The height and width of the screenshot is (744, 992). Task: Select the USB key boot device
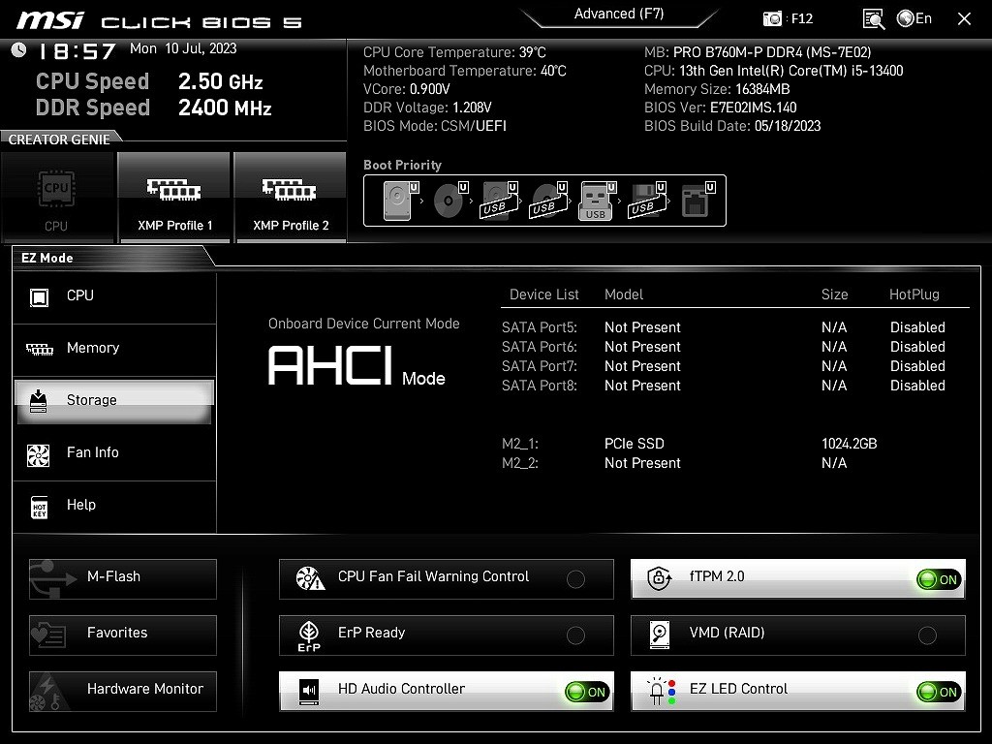[597, 201]
